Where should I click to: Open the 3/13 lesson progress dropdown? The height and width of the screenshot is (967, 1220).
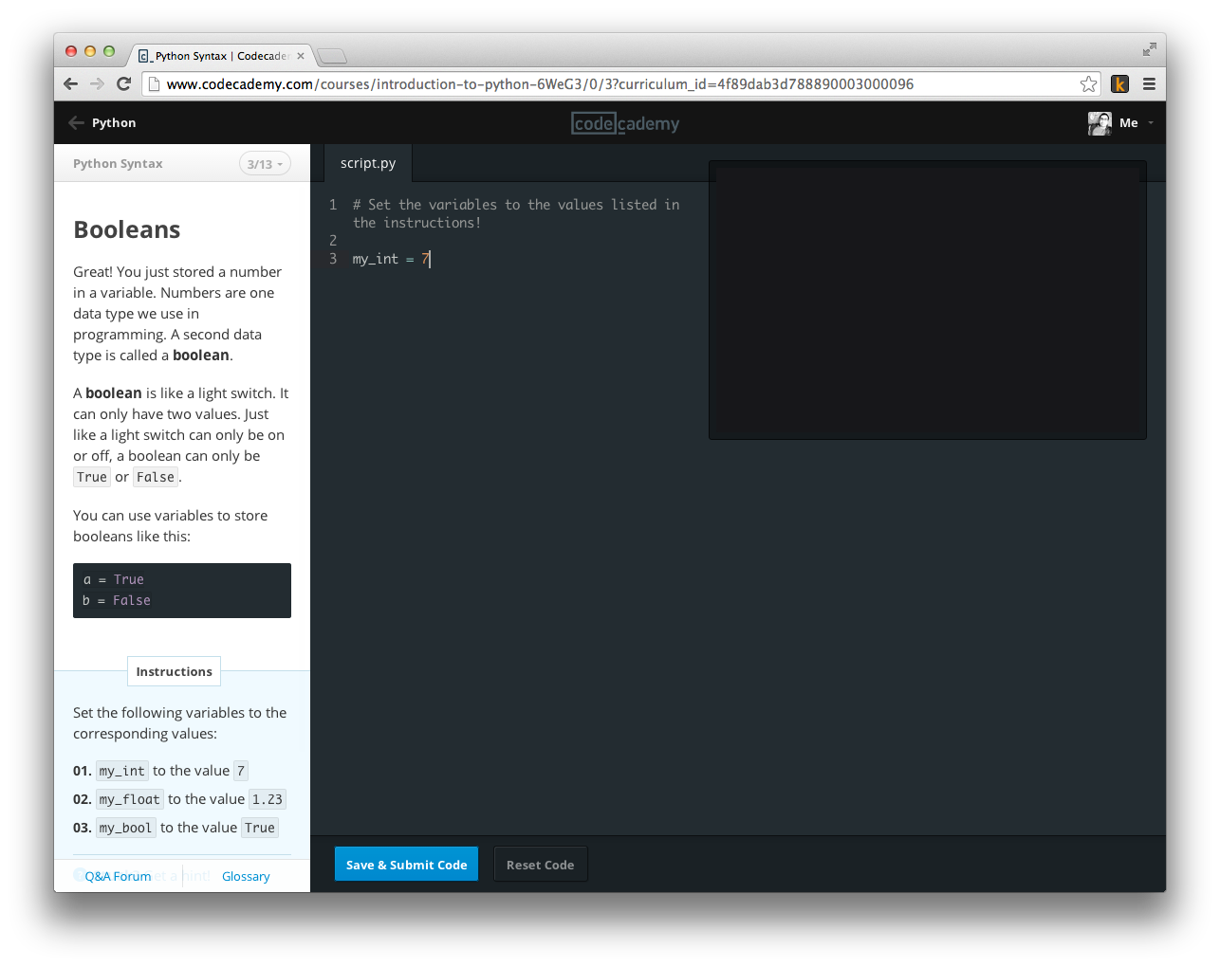[x=265, y=164]
